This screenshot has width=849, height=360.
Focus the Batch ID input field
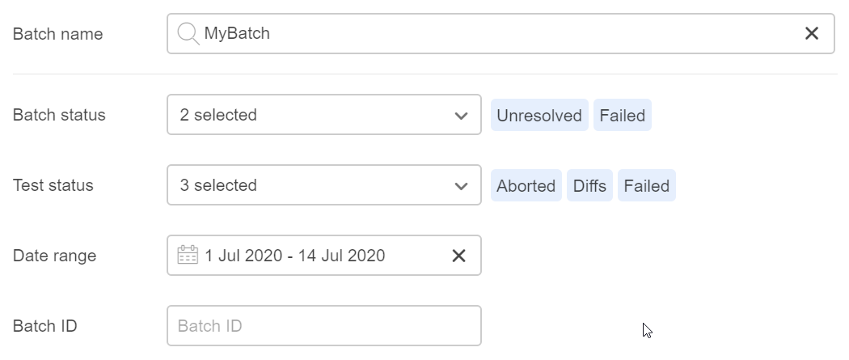323,326
